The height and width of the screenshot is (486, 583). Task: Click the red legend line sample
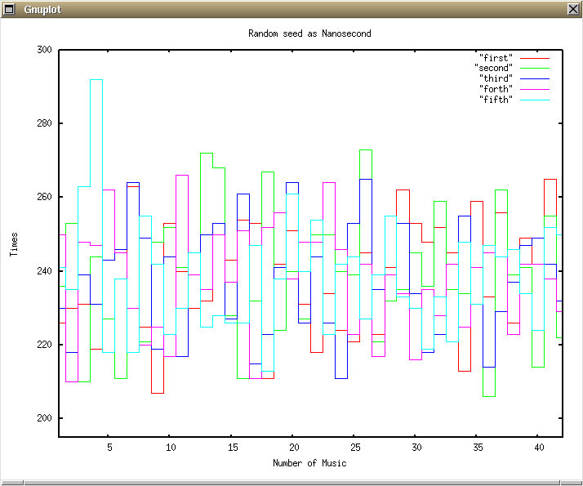coord(535,58)
